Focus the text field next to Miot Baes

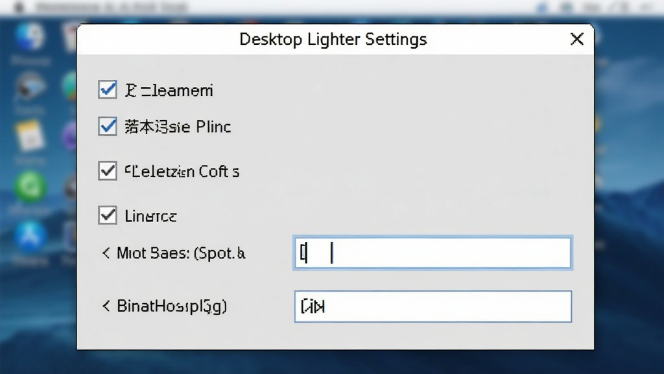coord(433,253)
